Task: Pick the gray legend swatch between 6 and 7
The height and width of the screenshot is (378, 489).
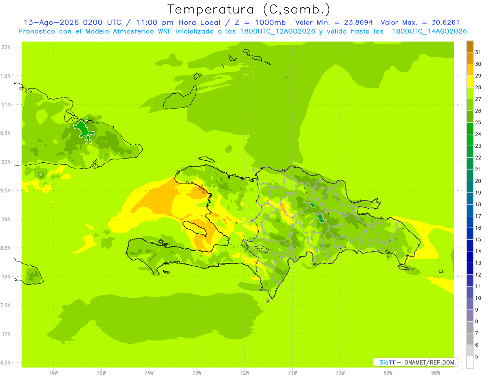Action: [x=470, y=339]
